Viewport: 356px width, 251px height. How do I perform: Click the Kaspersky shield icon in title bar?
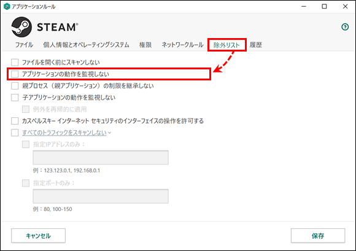7,6
